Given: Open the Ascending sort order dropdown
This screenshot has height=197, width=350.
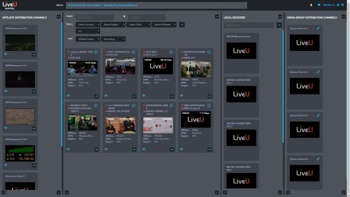Looking at the screenshot, I should point(113,39).
